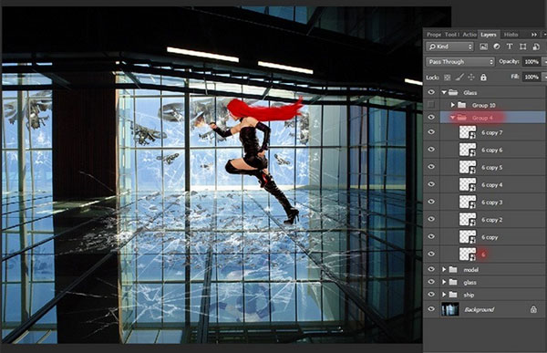Image resolution: width=547 pixels, height=353 pixels.
Task: Click the folder icon of the lowercase glass group
Action: (x=453, y=282)
